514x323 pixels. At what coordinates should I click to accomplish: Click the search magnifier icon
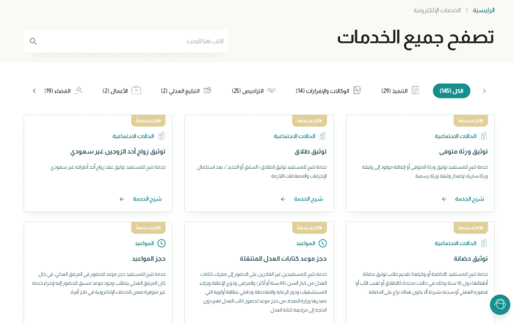(x=33, y=41)
